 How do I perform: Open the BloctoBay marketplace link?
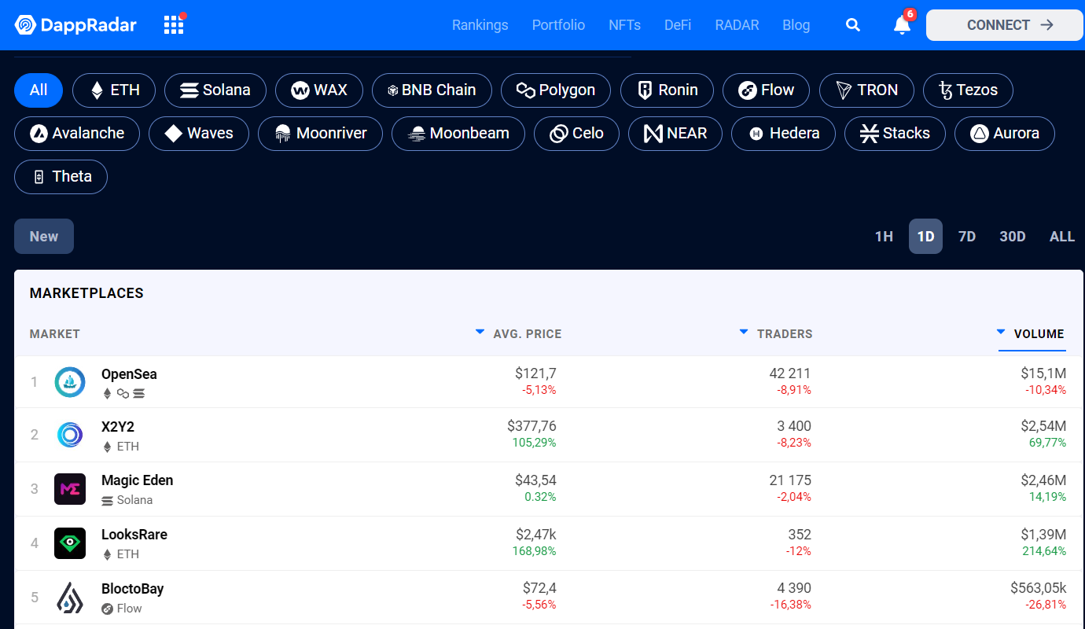pyautogui.click(x=133, y=589)
